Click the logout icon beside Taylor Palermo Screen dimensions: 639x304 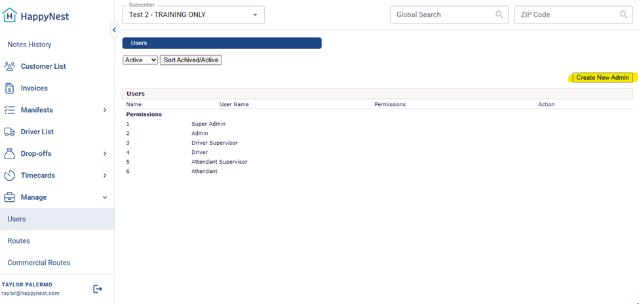click(98, 289)
